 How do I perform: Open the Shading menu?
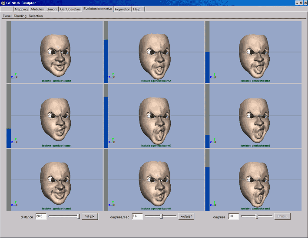[x=20, y=16]
